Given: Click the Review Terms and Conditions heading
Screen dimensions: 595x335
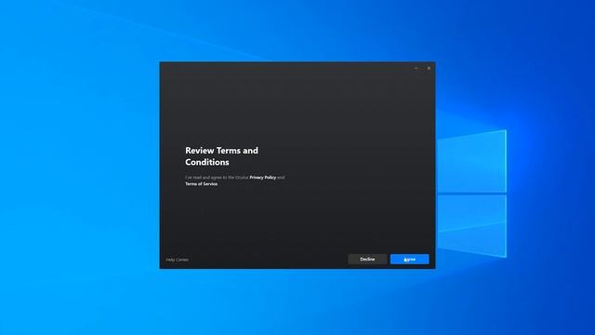Looking at the screenshot, I should click(x=221, y=156).
